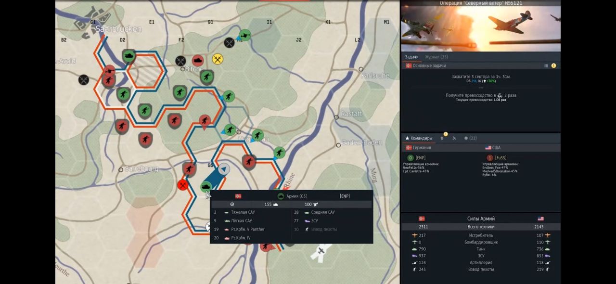The image size is (616, 284).
Task: Switch to the Журнал (25) tab
Action: point(436,57)
